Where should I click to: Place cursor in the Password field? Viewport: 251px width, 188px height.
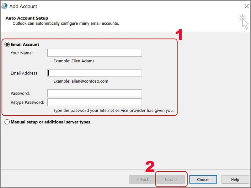tap(94, 93)
